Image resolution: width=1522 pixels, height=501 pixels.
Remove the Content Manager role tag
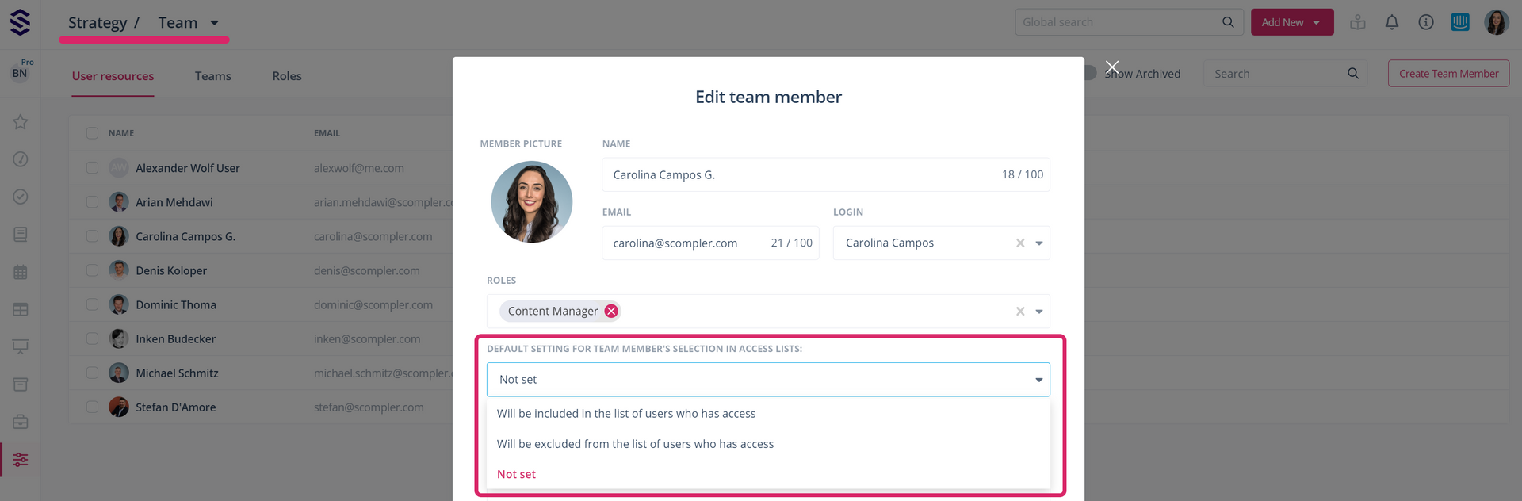pos(611,312)
